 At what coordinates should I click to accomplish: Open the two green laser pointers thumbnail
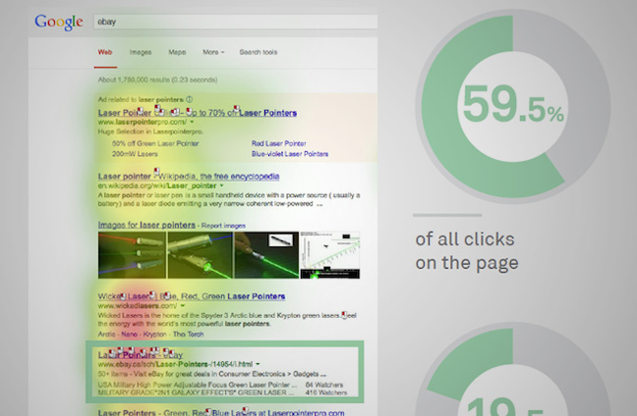[x=201, y=255]
